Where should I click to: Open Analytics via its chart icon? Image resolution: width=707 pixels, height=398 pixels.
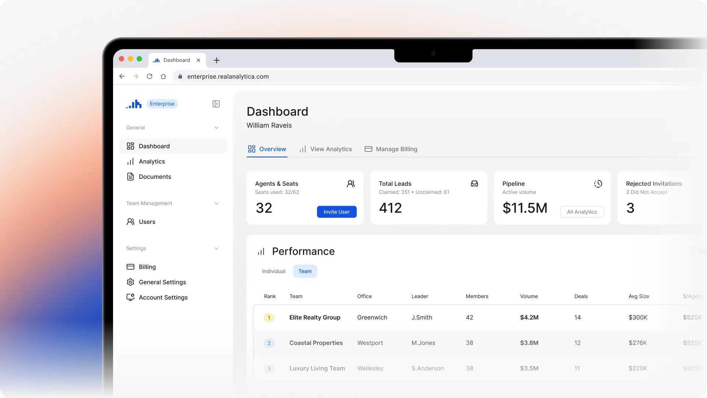click(131, 161)
